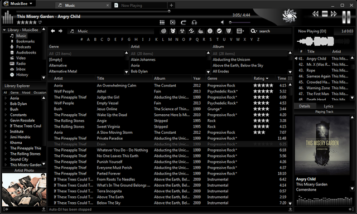Switch Library Explorer to All tab

[5, 93]
